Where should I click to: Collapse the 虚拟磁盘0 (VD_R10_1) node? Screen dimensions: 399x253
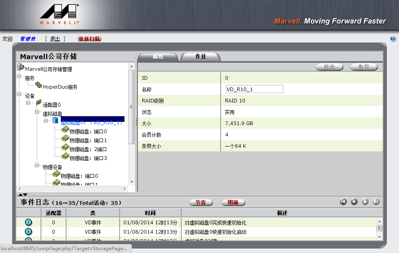(x=46, y=121)
